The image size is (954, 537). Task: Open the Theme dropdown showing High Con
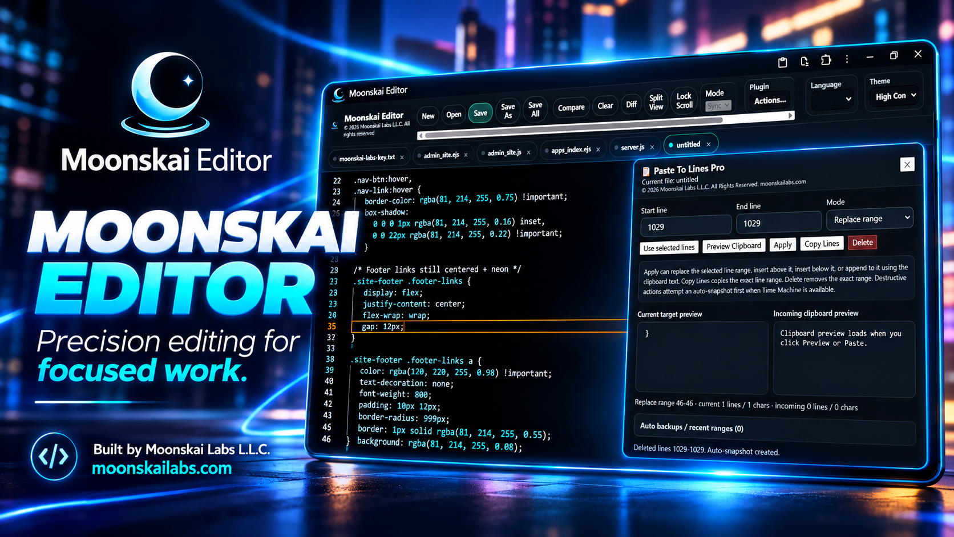pos(896,96)
